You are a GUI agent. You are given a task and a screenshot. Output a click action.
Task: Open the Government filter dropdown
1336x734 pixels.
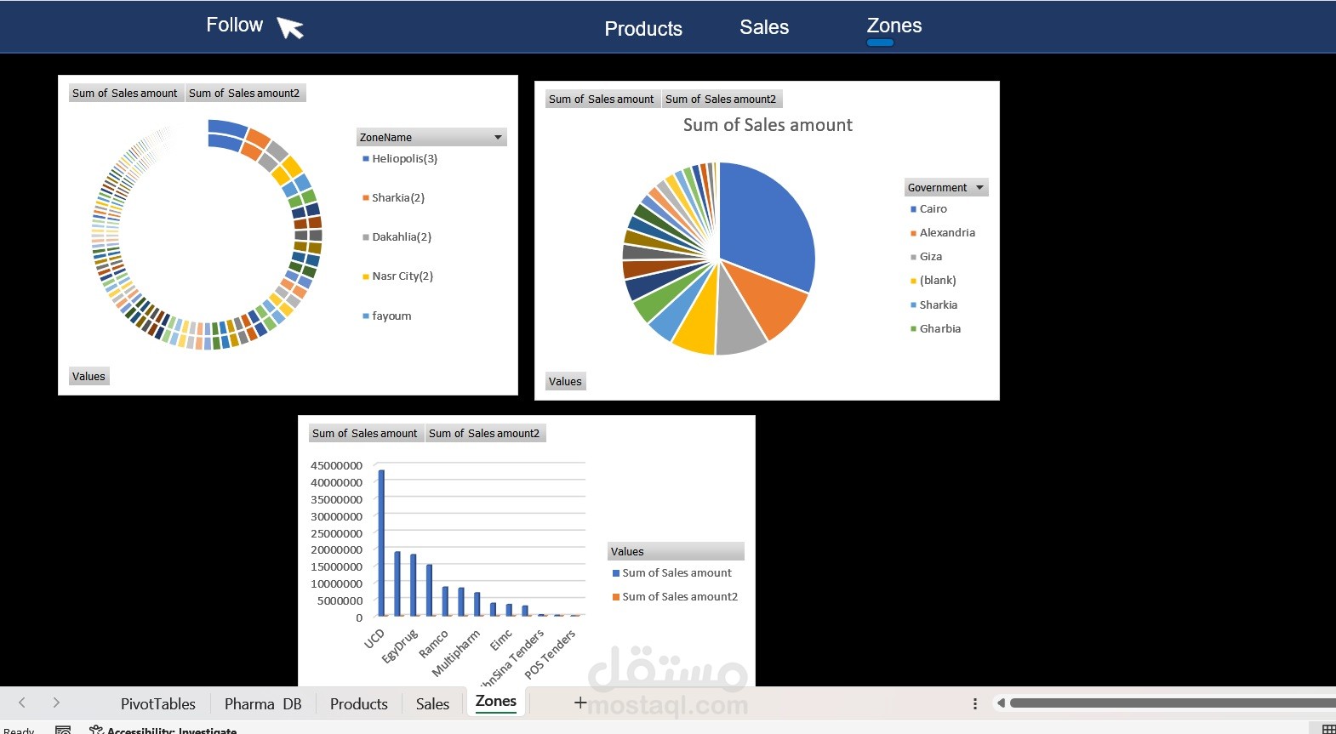tap(979, 187)
